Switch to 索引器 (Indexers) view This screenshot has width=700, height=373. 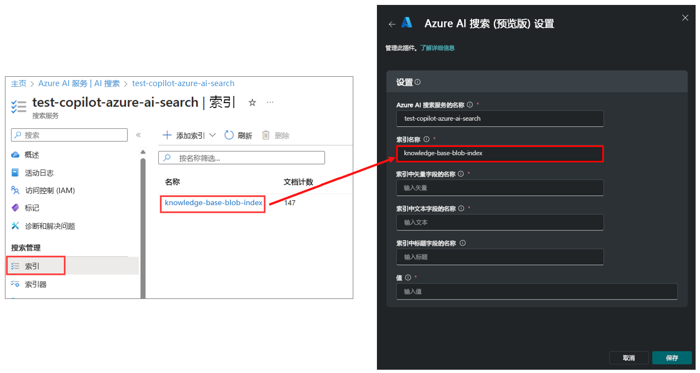click(x=36, y=284)
